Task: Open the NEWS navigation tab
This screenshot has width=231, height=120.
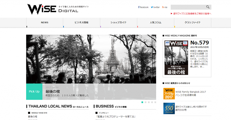Action: click(45, 22)
